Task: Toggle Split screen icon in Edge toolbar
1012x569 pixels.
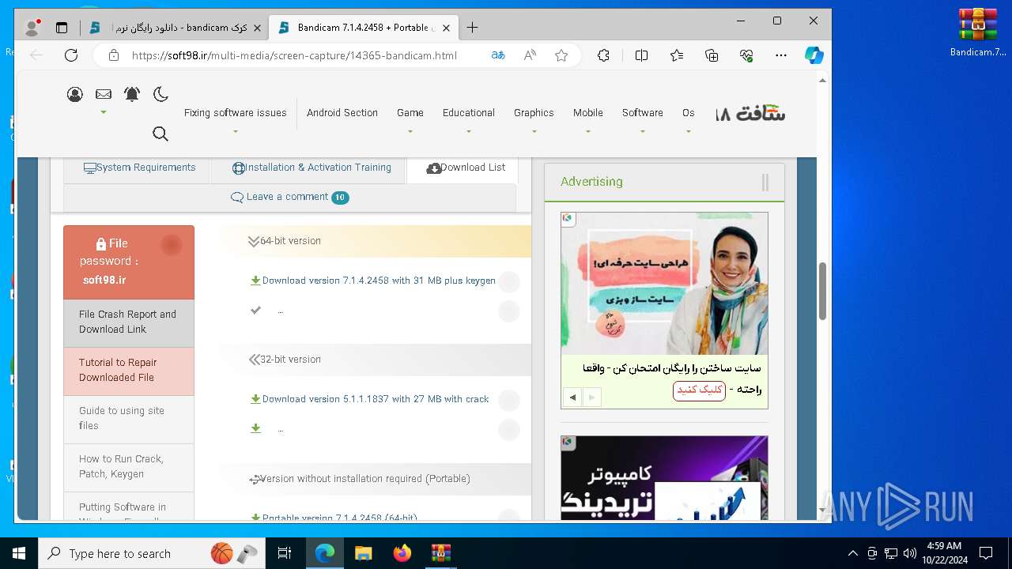Action: tap(641, 55)
